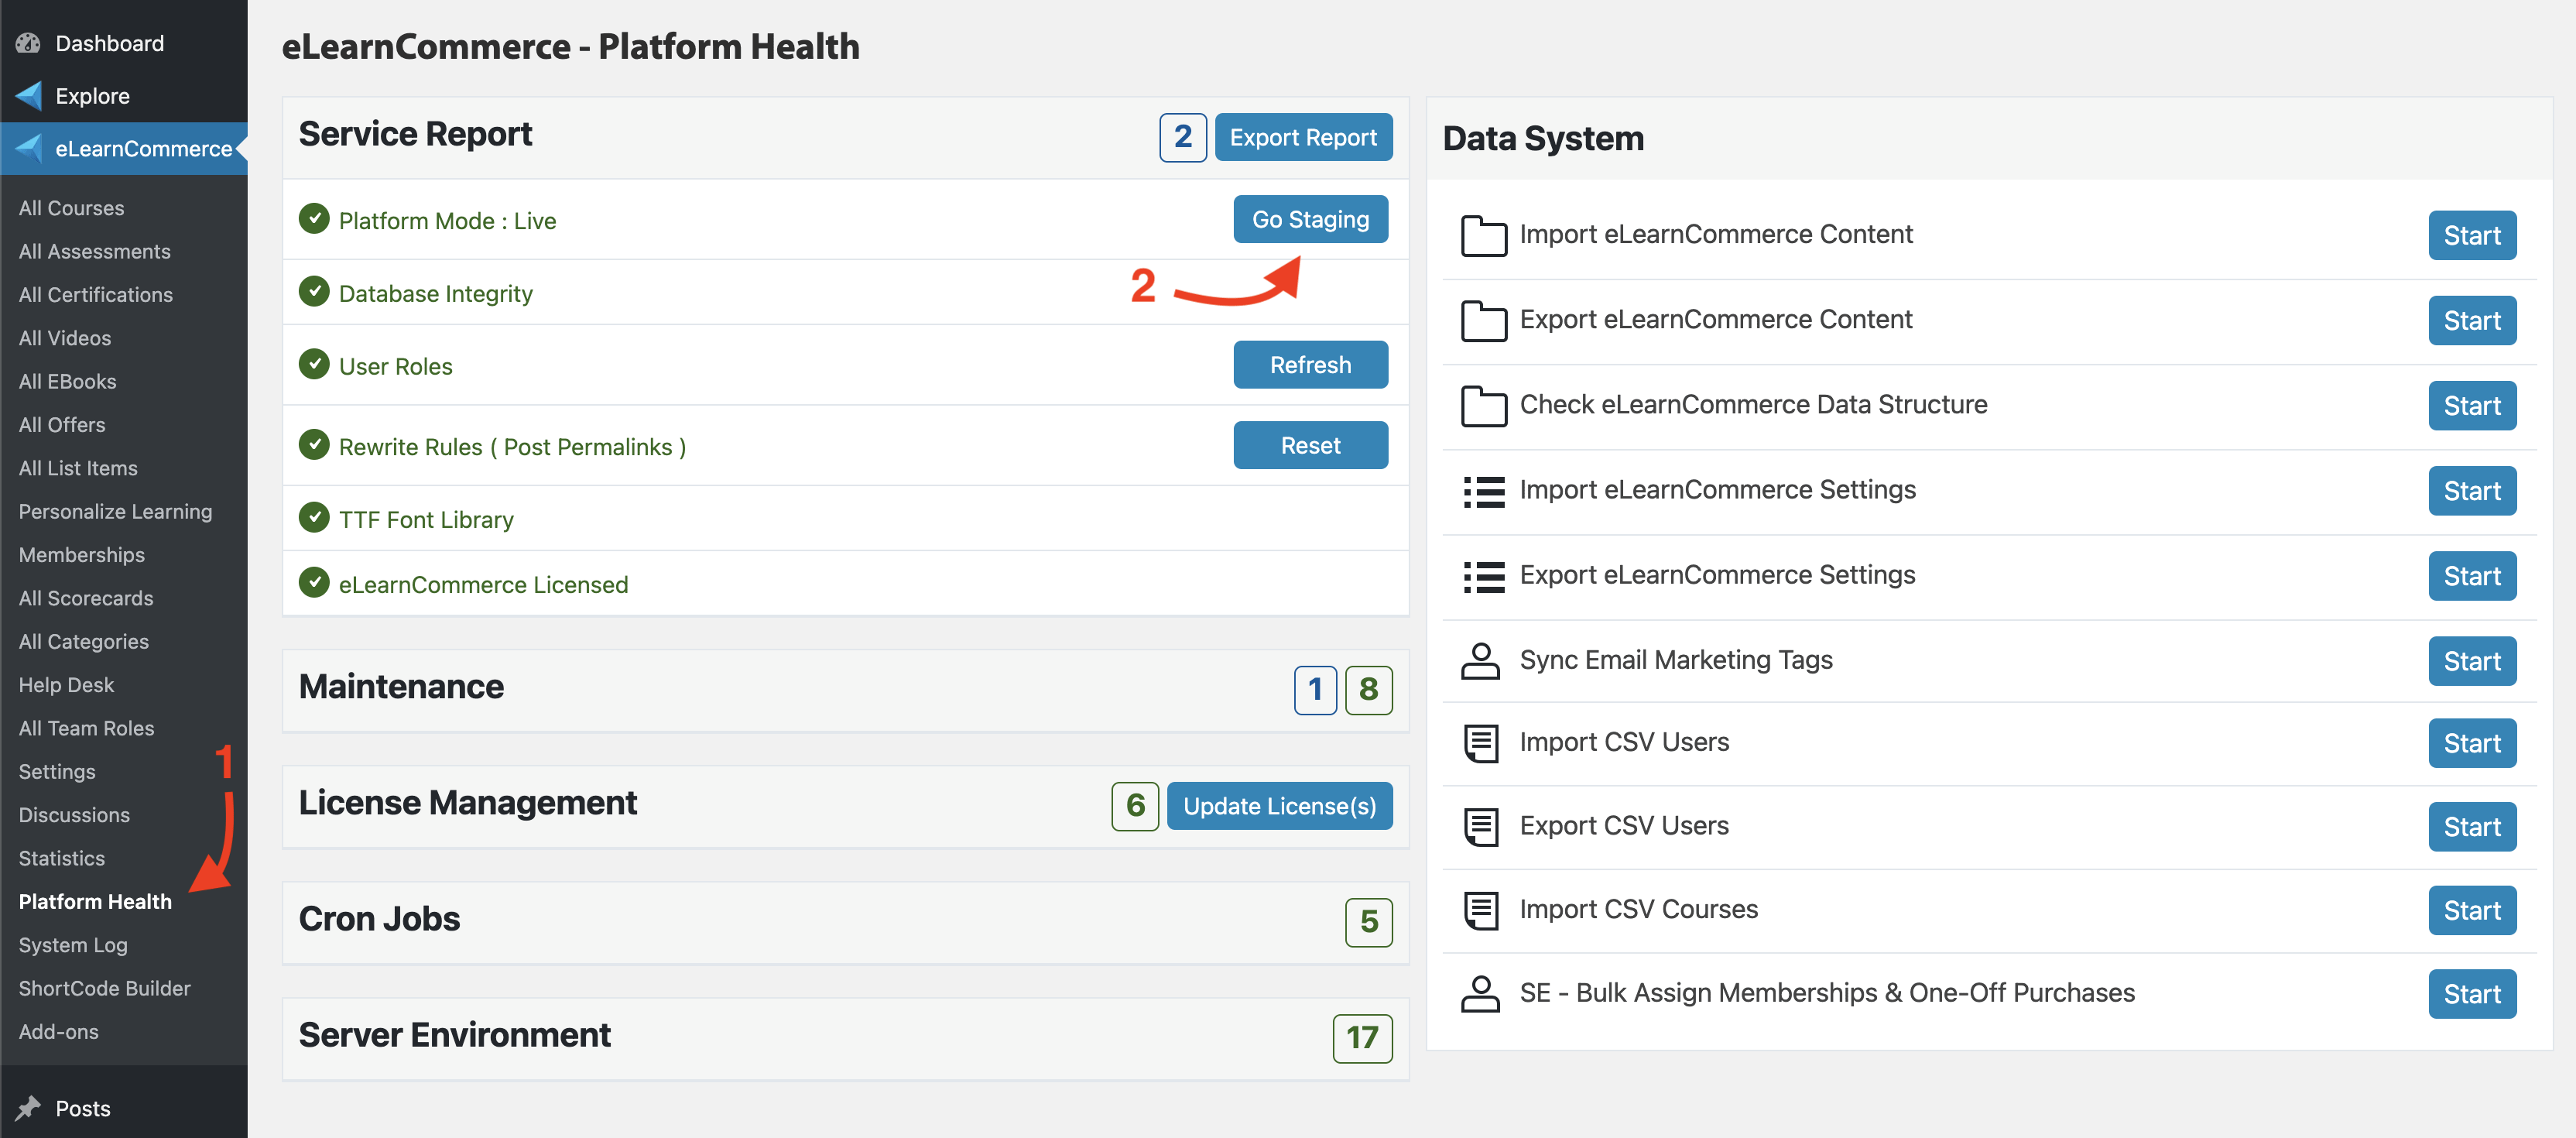Open All Videos menu item
This screenshot has width=2576, height=1138.
coord(65,338)
